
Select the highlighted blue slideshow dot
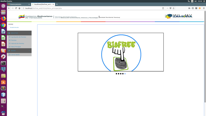[125, 74]
